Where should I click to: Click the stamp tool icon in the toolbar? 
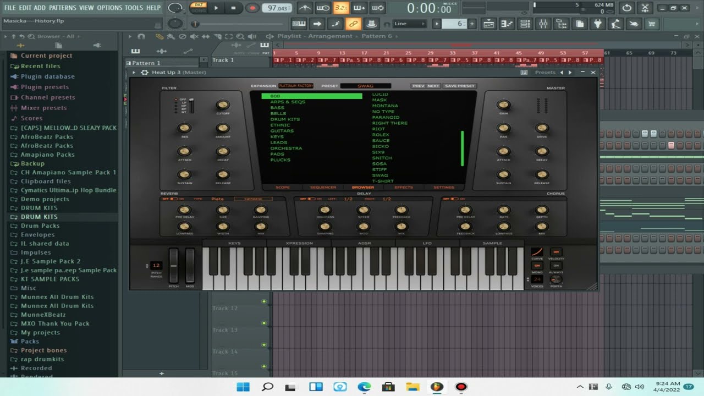(x=371, y=24)
